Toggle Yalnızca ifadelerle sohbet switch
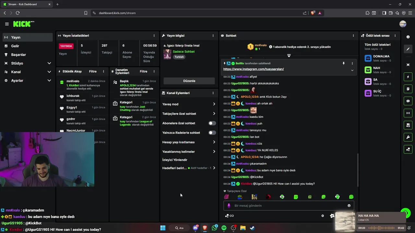 tap(212, 133)
